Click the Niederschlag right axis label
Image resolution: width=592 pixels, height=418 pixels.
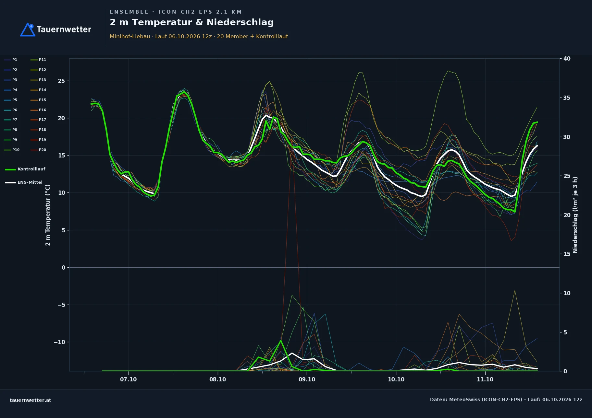(575, 215)
